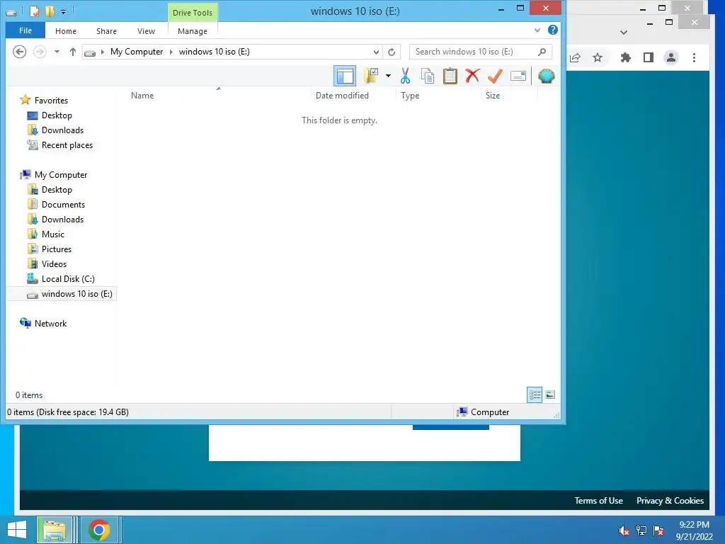
Task: Click Google Chrome on the taskbar
Action: [x=99, y=530]
